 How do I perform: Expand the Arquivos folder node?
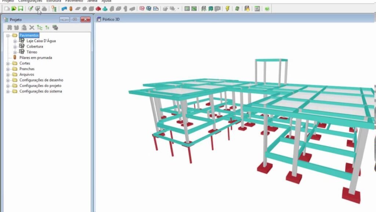pos(8,74)
